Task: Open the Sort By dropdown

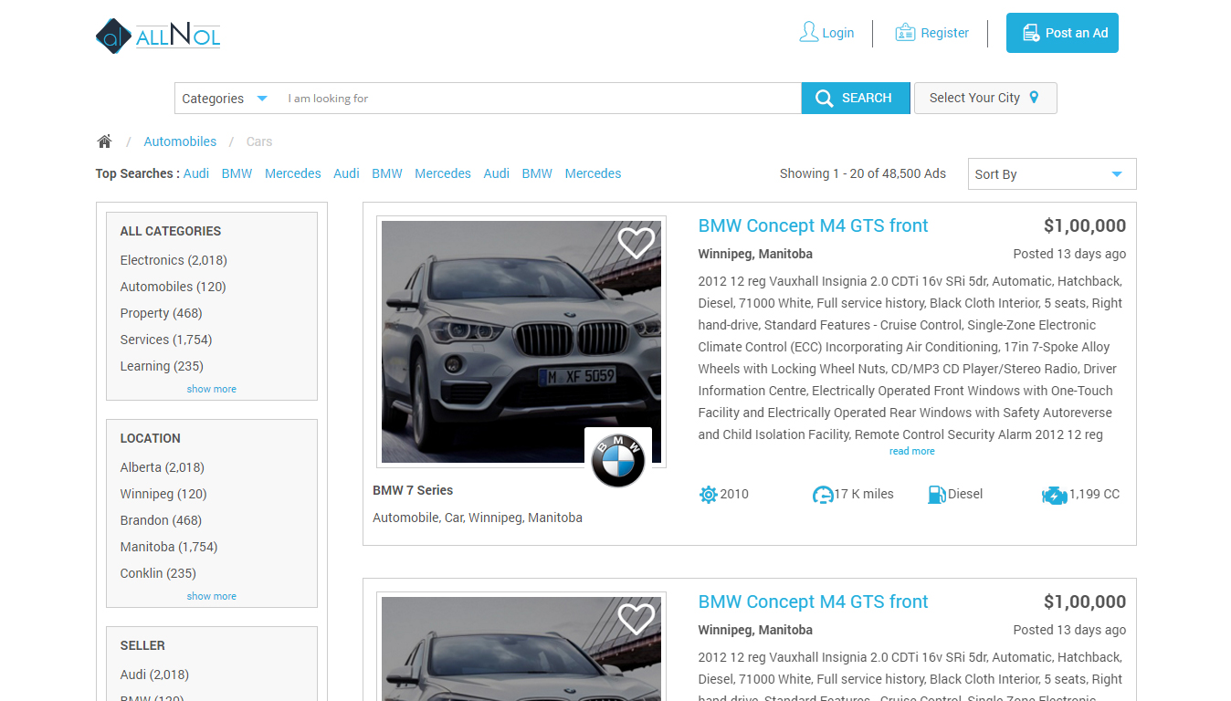Action: [1052, 174]
